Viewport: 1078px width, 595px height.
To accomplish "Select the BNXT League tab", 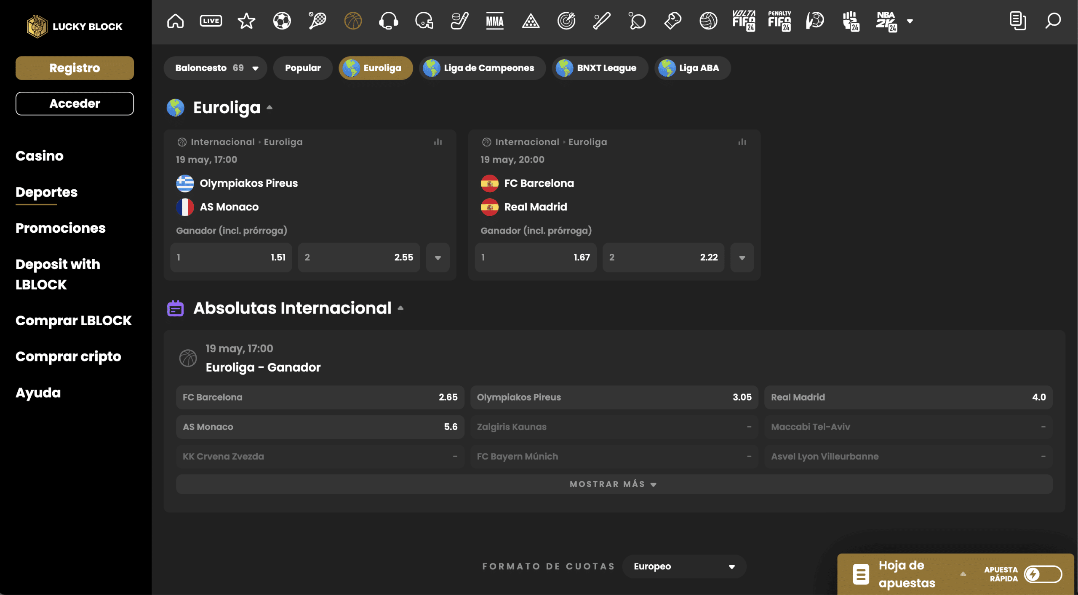I will click(600, 68).
